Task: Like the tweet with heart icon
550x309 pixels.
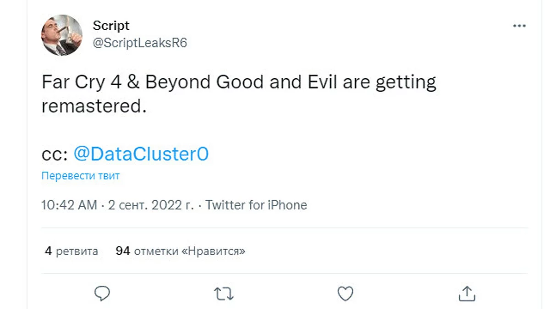Action: [x=345, y=293]
